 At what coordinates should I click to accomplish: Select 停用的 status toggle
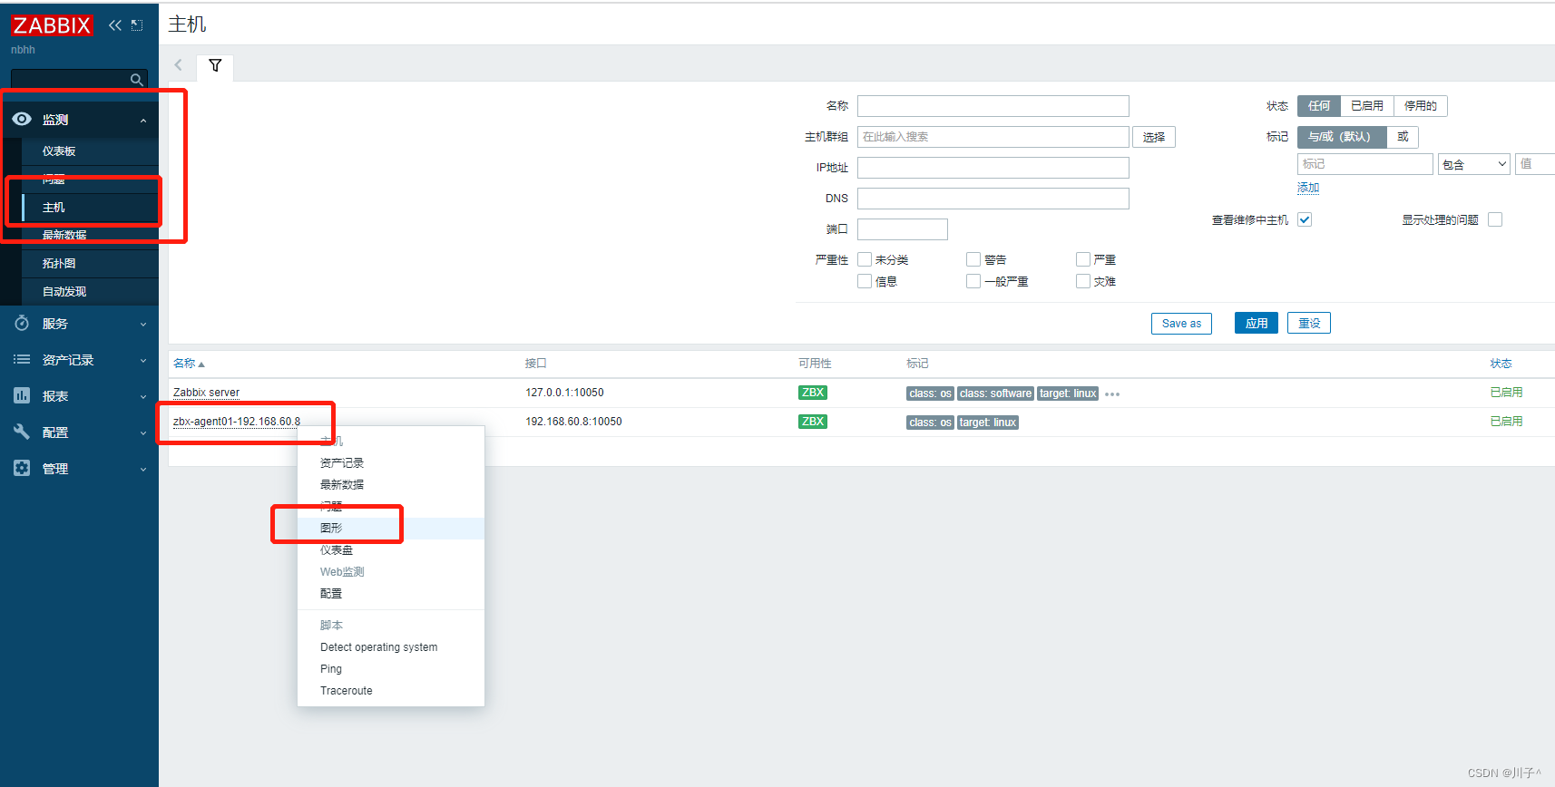pyautogui.click(x=1421, y=106)
